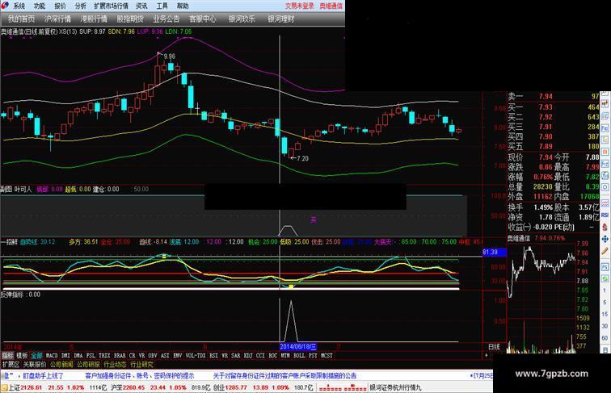Image resolution: width=611 pixels, height=393 pixels.
Task: Switch indicator to CCI
Action: point(260,355)
